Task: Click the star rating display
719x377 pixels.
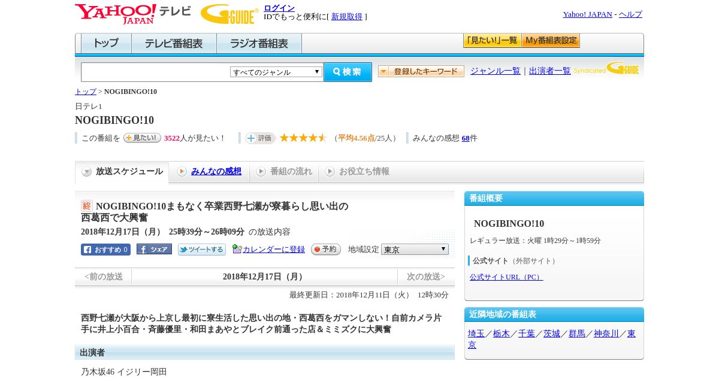Action: 303,138
